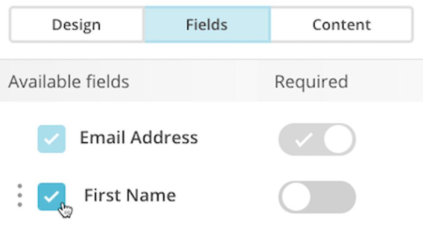Click the Required column header

click(x=311, y=81)
